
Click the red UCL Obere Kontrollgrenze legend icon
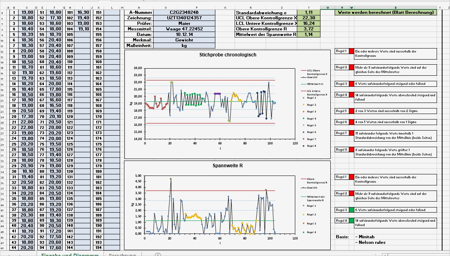[x=303, y=70]
